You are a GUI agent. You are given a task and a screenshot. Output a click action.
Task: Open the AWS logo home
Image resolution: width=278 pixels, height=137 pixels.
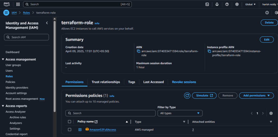(x=7, y=4)
